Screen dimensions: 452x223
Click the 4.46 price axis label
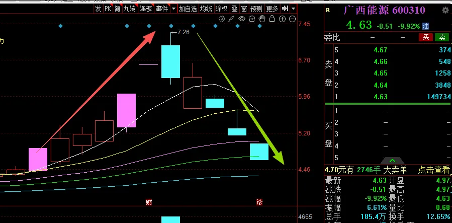(x=304, y=169)
